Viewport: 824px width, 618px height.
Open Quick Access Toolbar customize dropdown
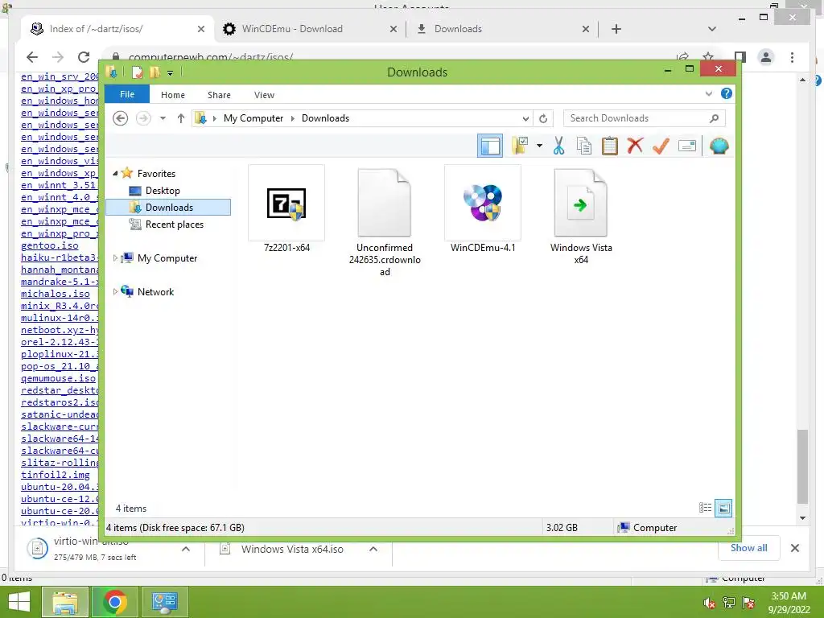point(171,72)
